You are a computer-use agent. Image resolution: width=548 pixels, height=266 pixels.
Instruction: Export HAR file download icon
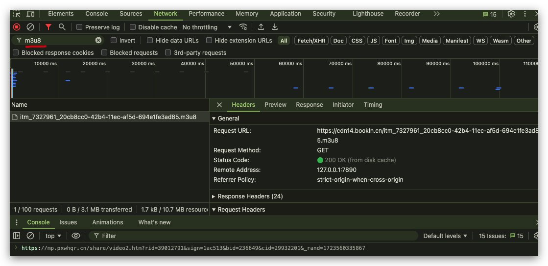(275, 27)
